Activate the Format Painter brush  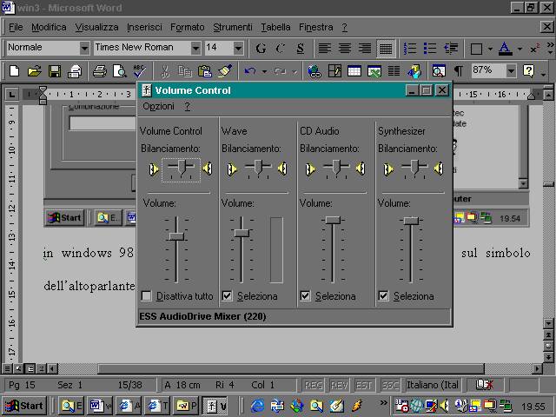(225, 71)
